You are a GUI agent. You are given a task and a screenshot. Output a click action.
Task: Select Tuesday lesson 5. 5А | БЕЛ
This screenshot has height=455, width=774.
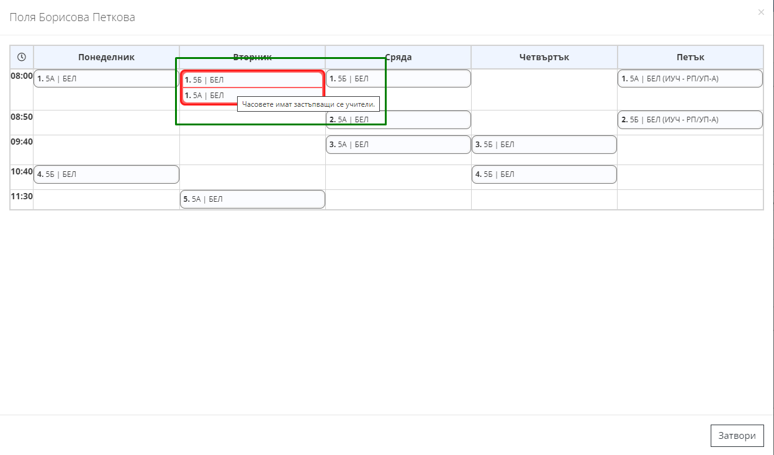[x=252, y=199]
